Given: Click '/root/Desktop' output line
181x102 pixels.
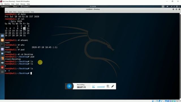Looking at the screenshot, I should click(13, 59).
